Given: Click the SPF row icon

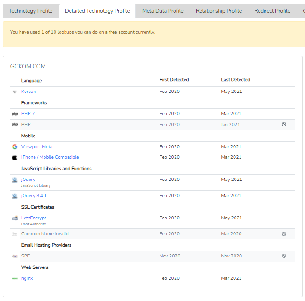Looking at the screenshot, I should [x=15, y=256].
